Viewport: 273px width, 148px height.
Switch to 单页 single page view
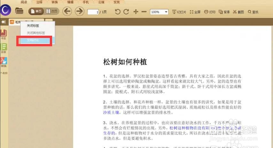(36, 11)
